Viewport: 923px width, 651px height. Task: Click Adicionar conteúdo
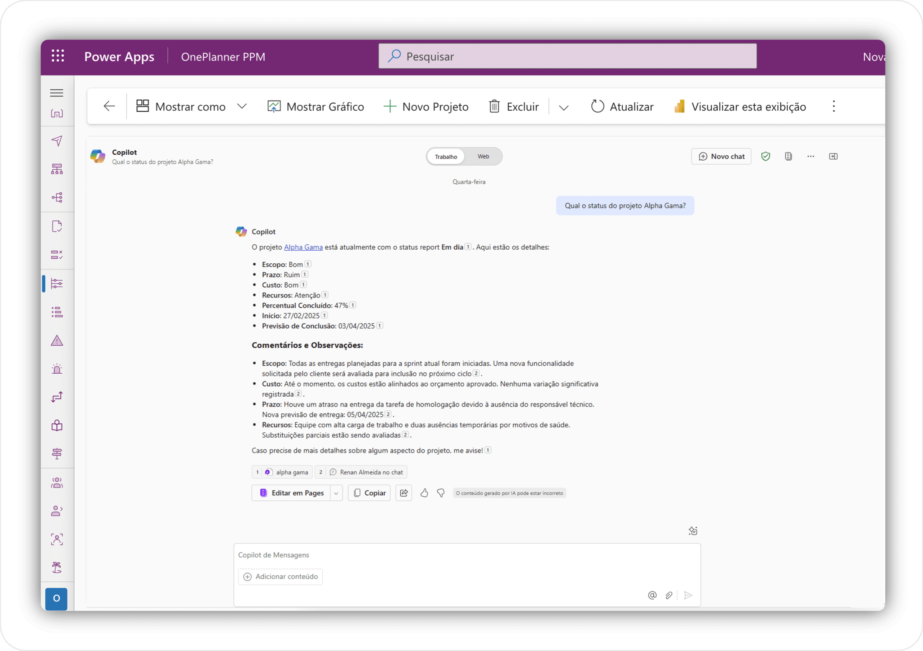pos(280,577)
